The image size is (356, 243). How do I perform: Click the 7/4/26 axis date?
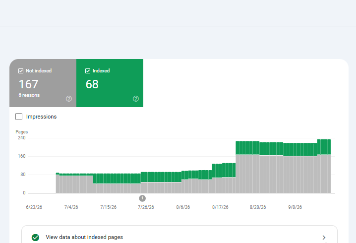pos(71,207)
